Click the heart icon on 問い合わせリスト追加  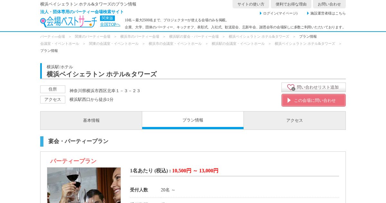pyautogui.click(x=291, y=87)
